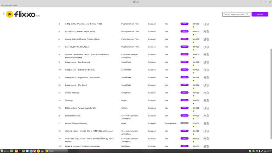
Task: Open the volume control in system tray
Action: [x=271, y=151]
